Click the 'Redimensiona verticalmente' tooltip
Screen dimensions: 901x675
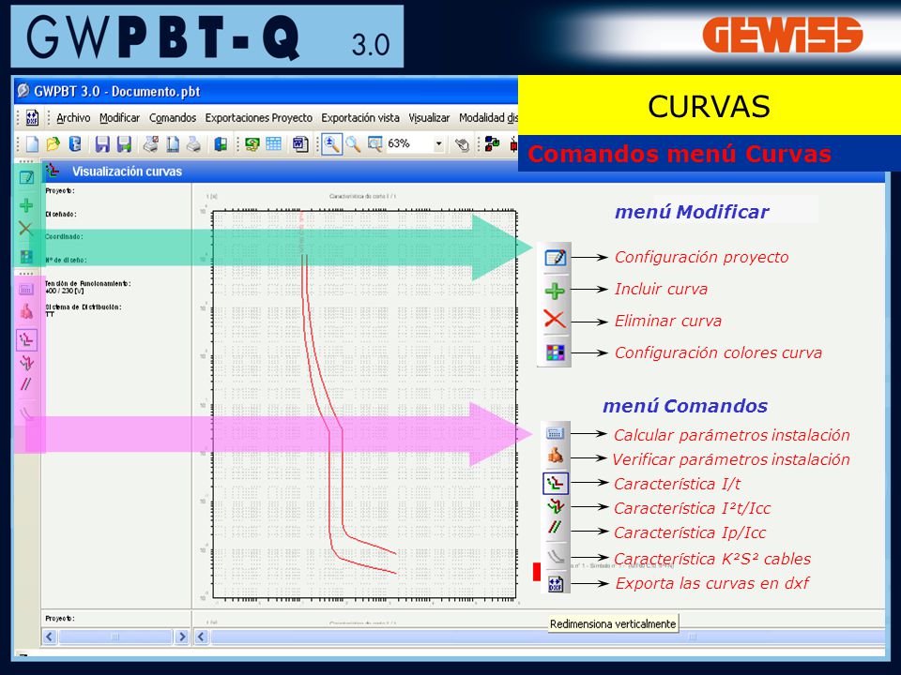(613, 624)
